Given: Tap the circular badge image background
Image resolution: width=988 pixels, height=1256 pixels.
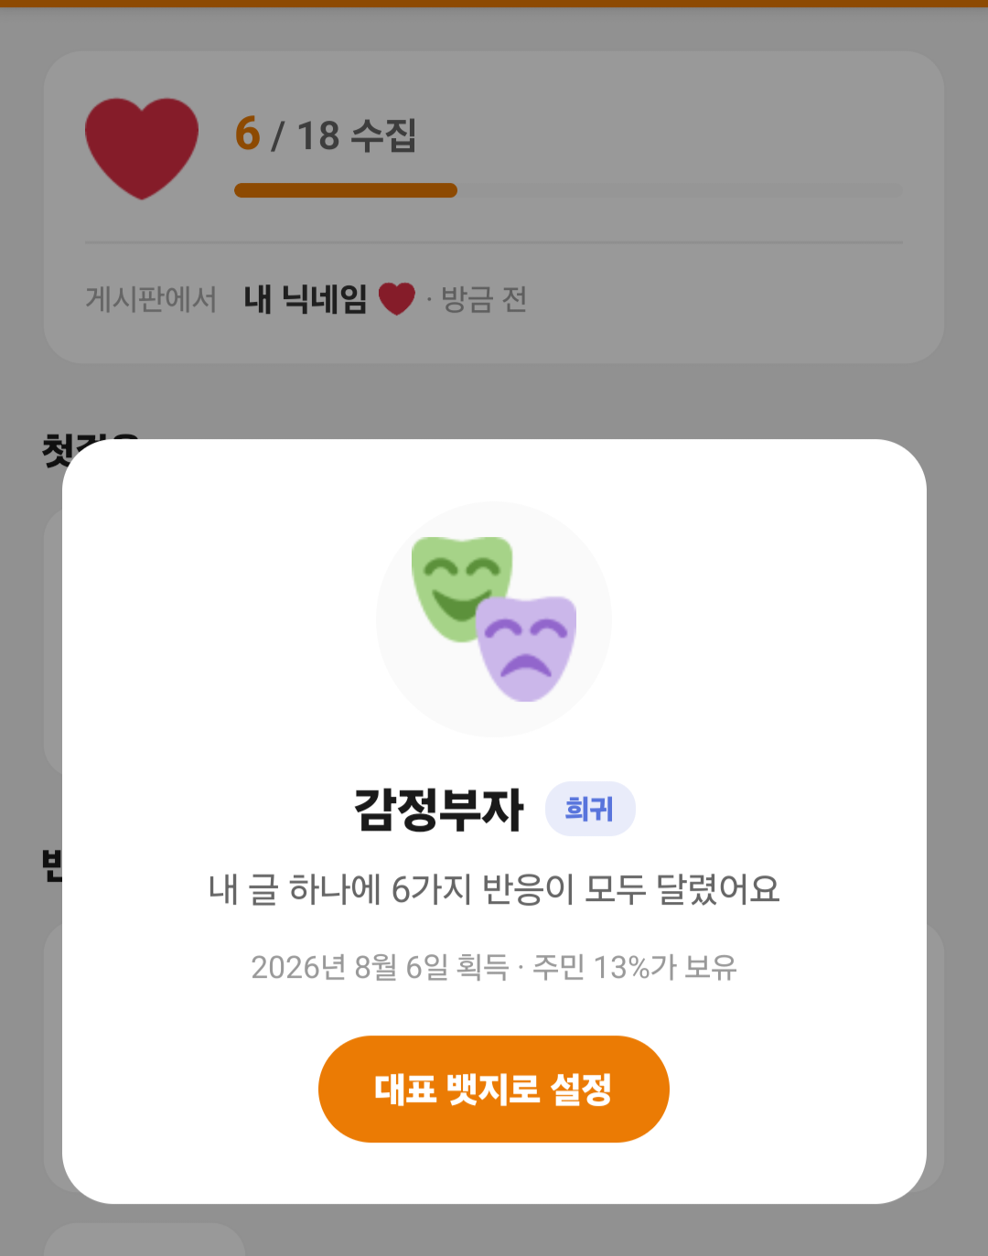Looking at the screenshot, I should [x=494, y=619].
